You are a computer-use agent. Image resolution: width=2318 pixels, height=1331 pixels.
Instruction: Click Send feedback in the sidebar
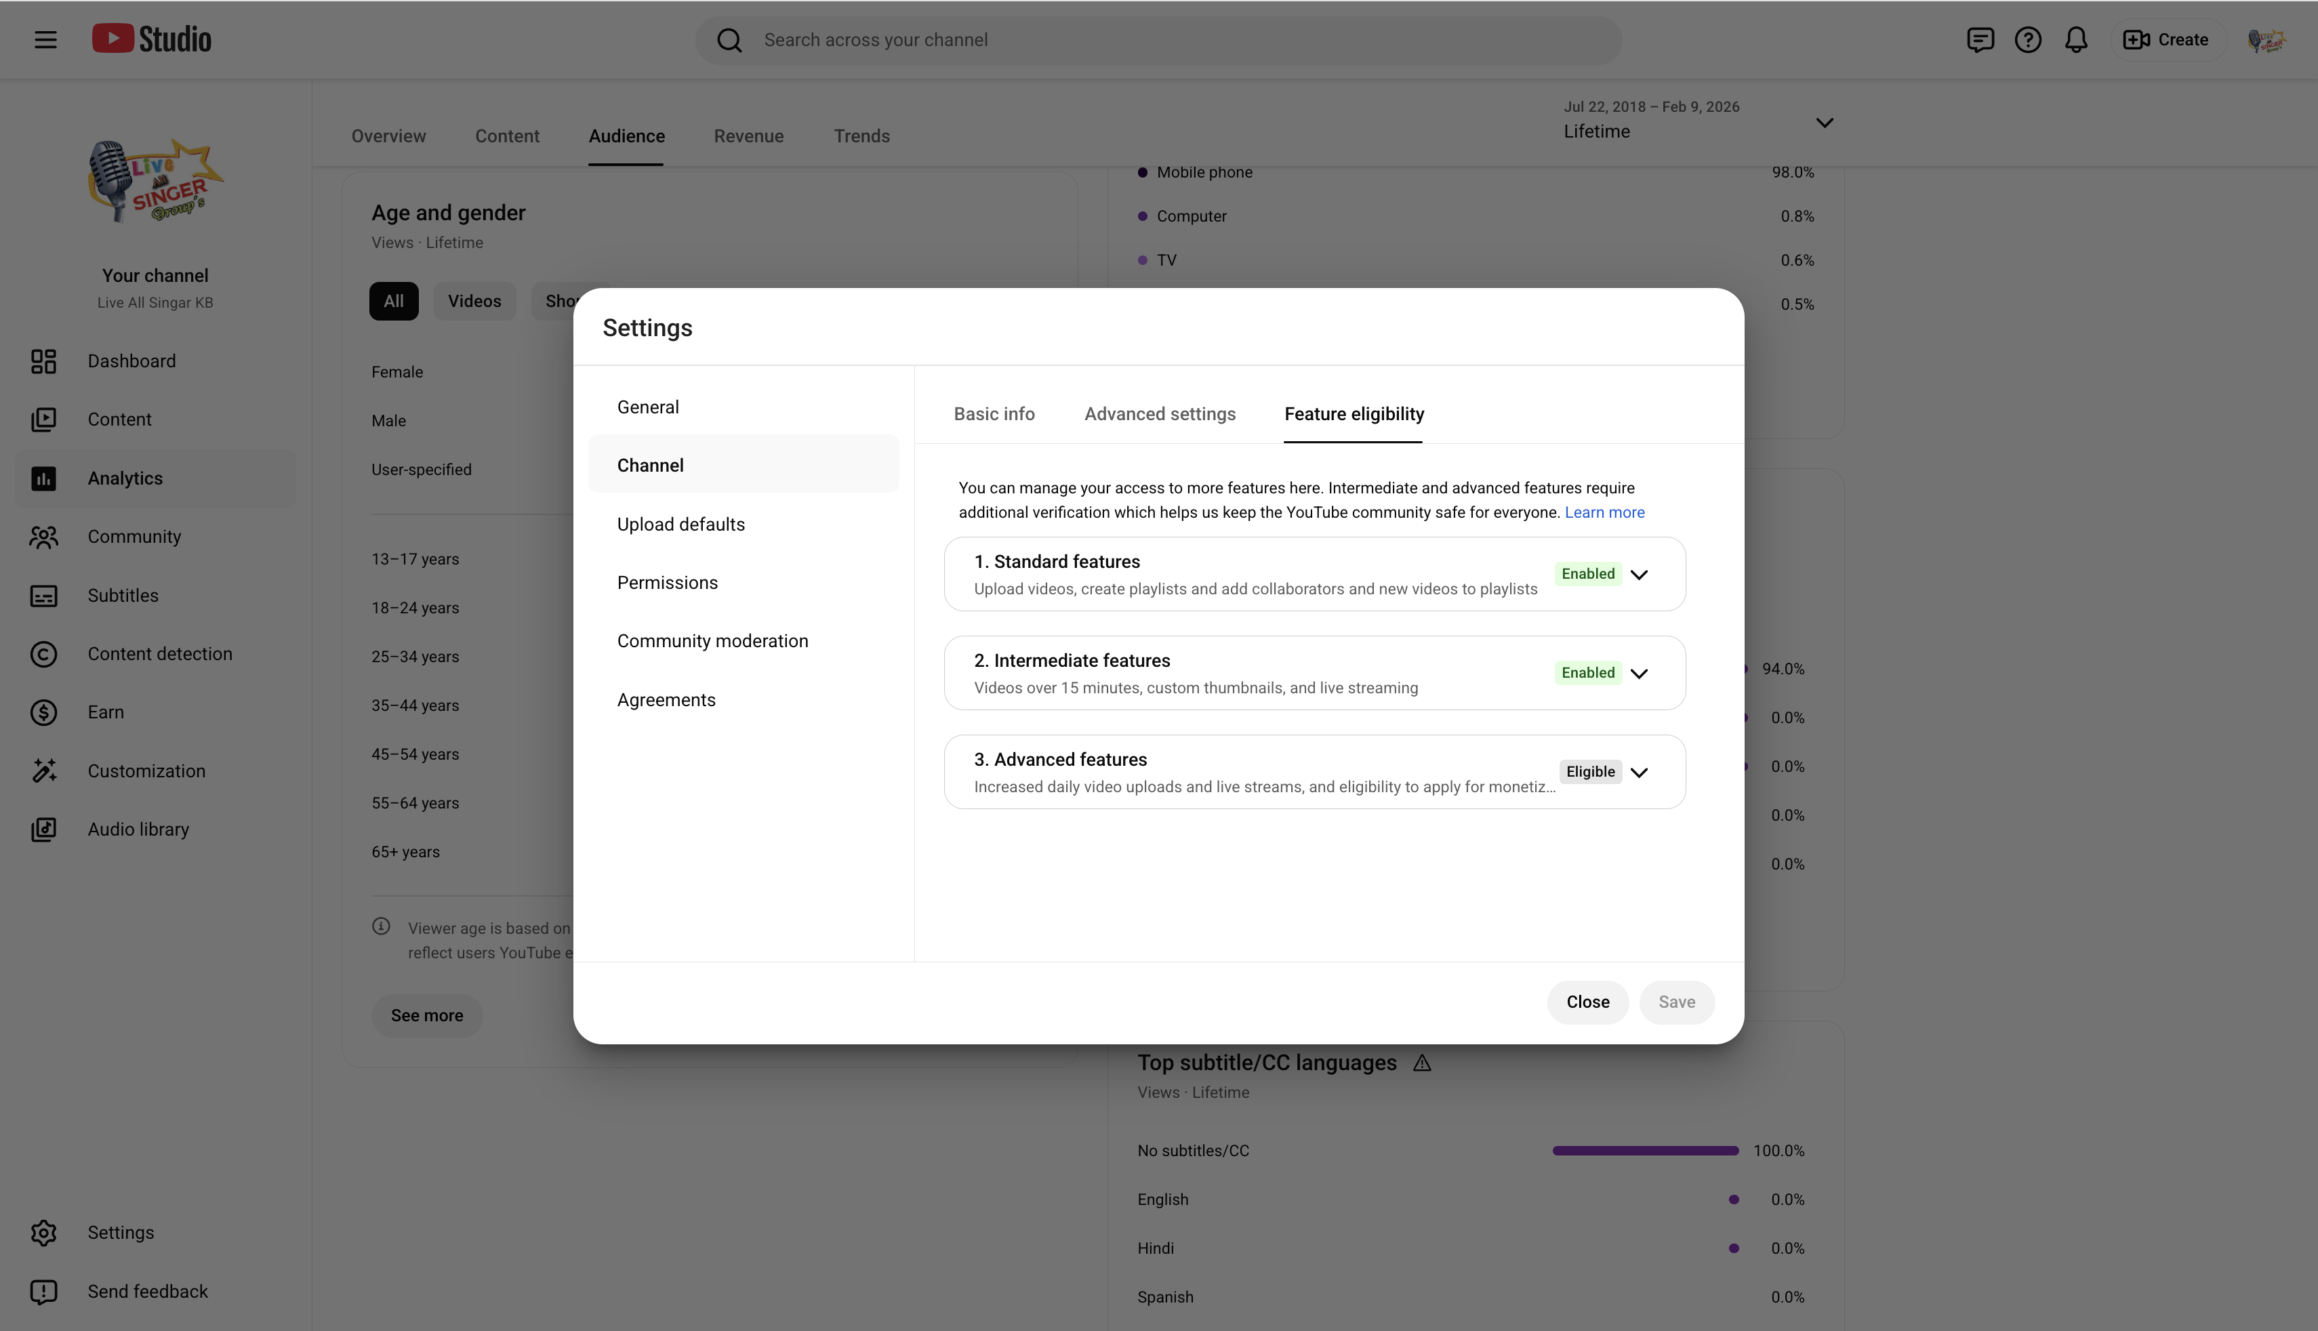pyautogui.click(x=155, y=1291)
